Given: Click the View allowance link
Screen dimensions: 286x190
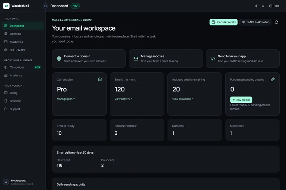Looking at the screenshot, I should point(182,99).
